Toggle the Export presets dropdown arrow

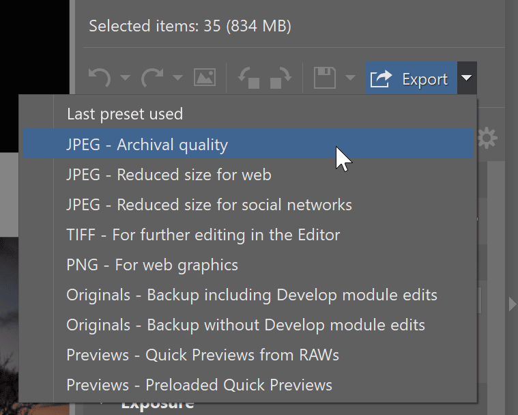[467, 78]
